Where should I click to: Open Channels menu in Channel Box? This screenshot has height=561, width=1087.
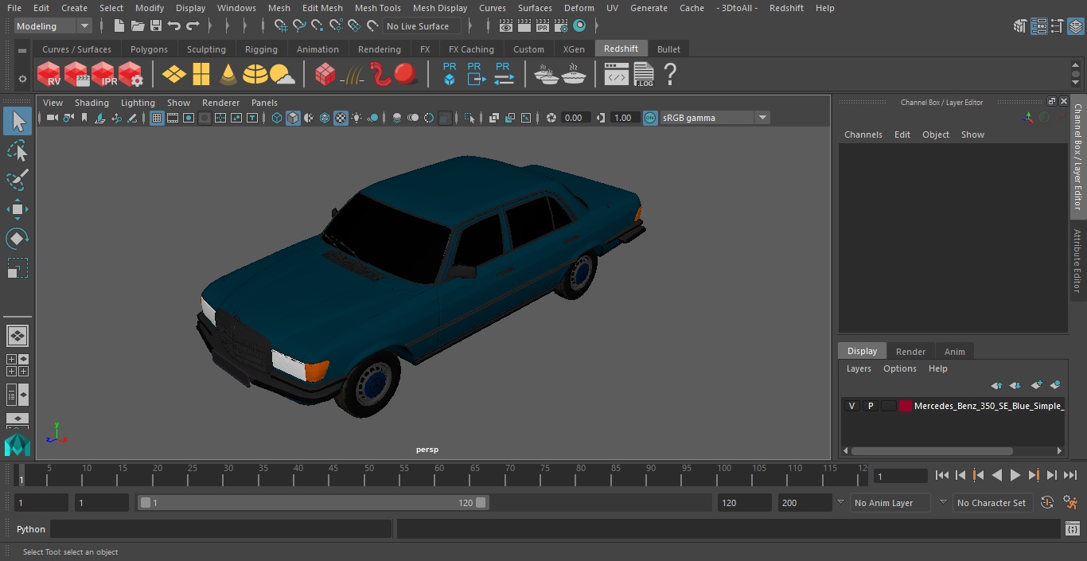click(x=863, y=134)
